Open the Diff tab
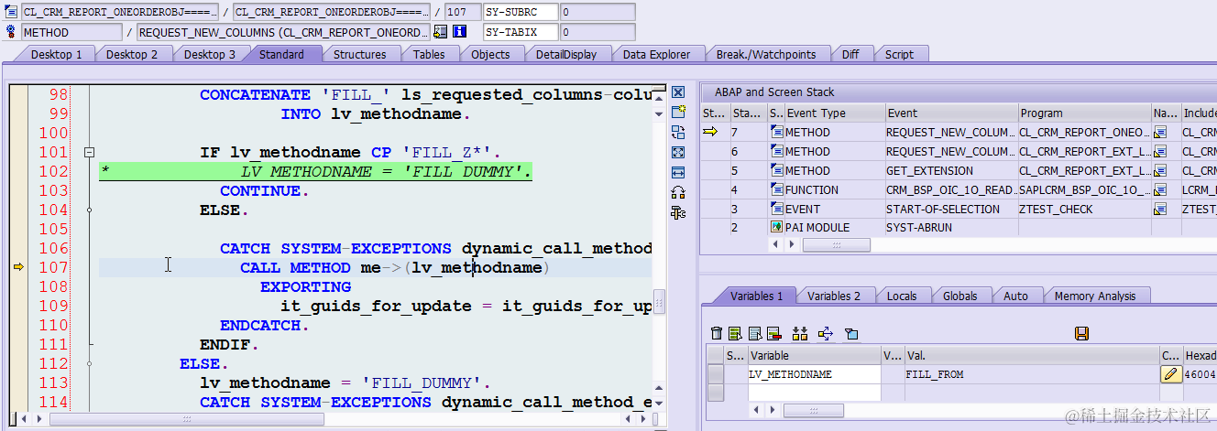 [850, 54]
